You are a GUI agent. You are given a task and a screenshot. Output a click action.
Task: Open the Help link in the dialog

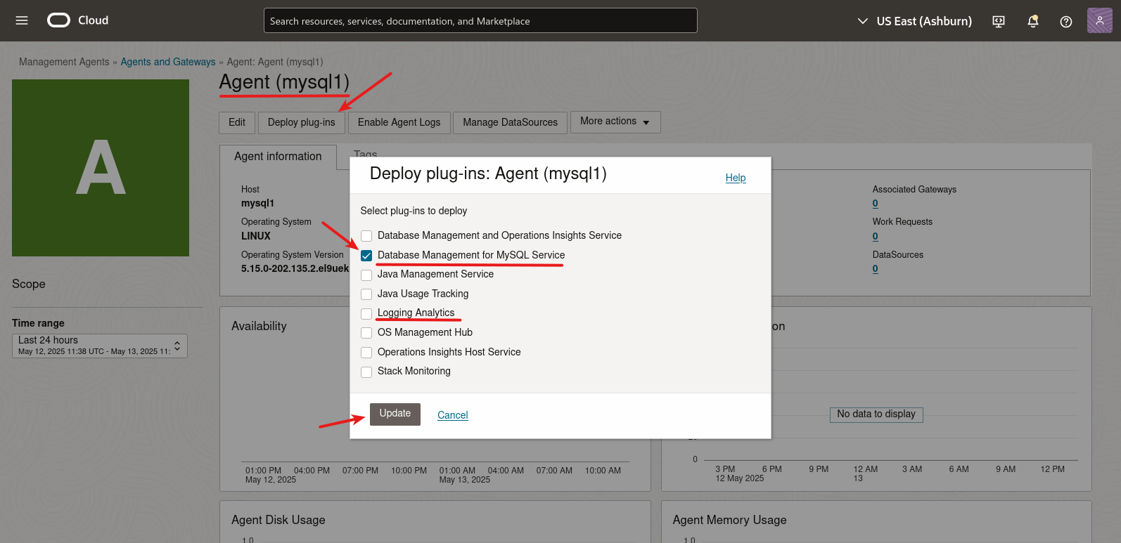click(736, 178)
